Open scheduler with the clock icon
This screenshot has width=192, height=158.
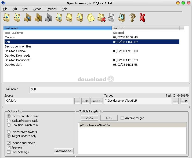[x=121, y=18]
